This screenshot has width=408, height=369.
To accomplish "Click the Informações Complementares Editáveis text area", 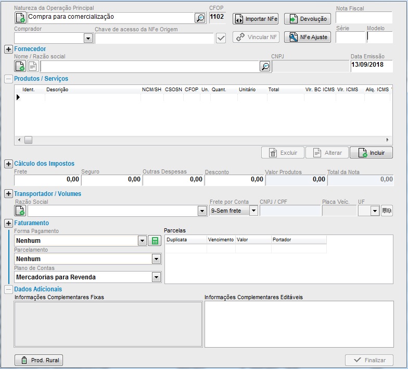I will coord(299,324).
